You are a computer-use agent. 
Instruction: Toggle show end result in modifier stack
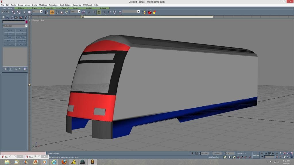pyautogui.click(x=11, y=69)
